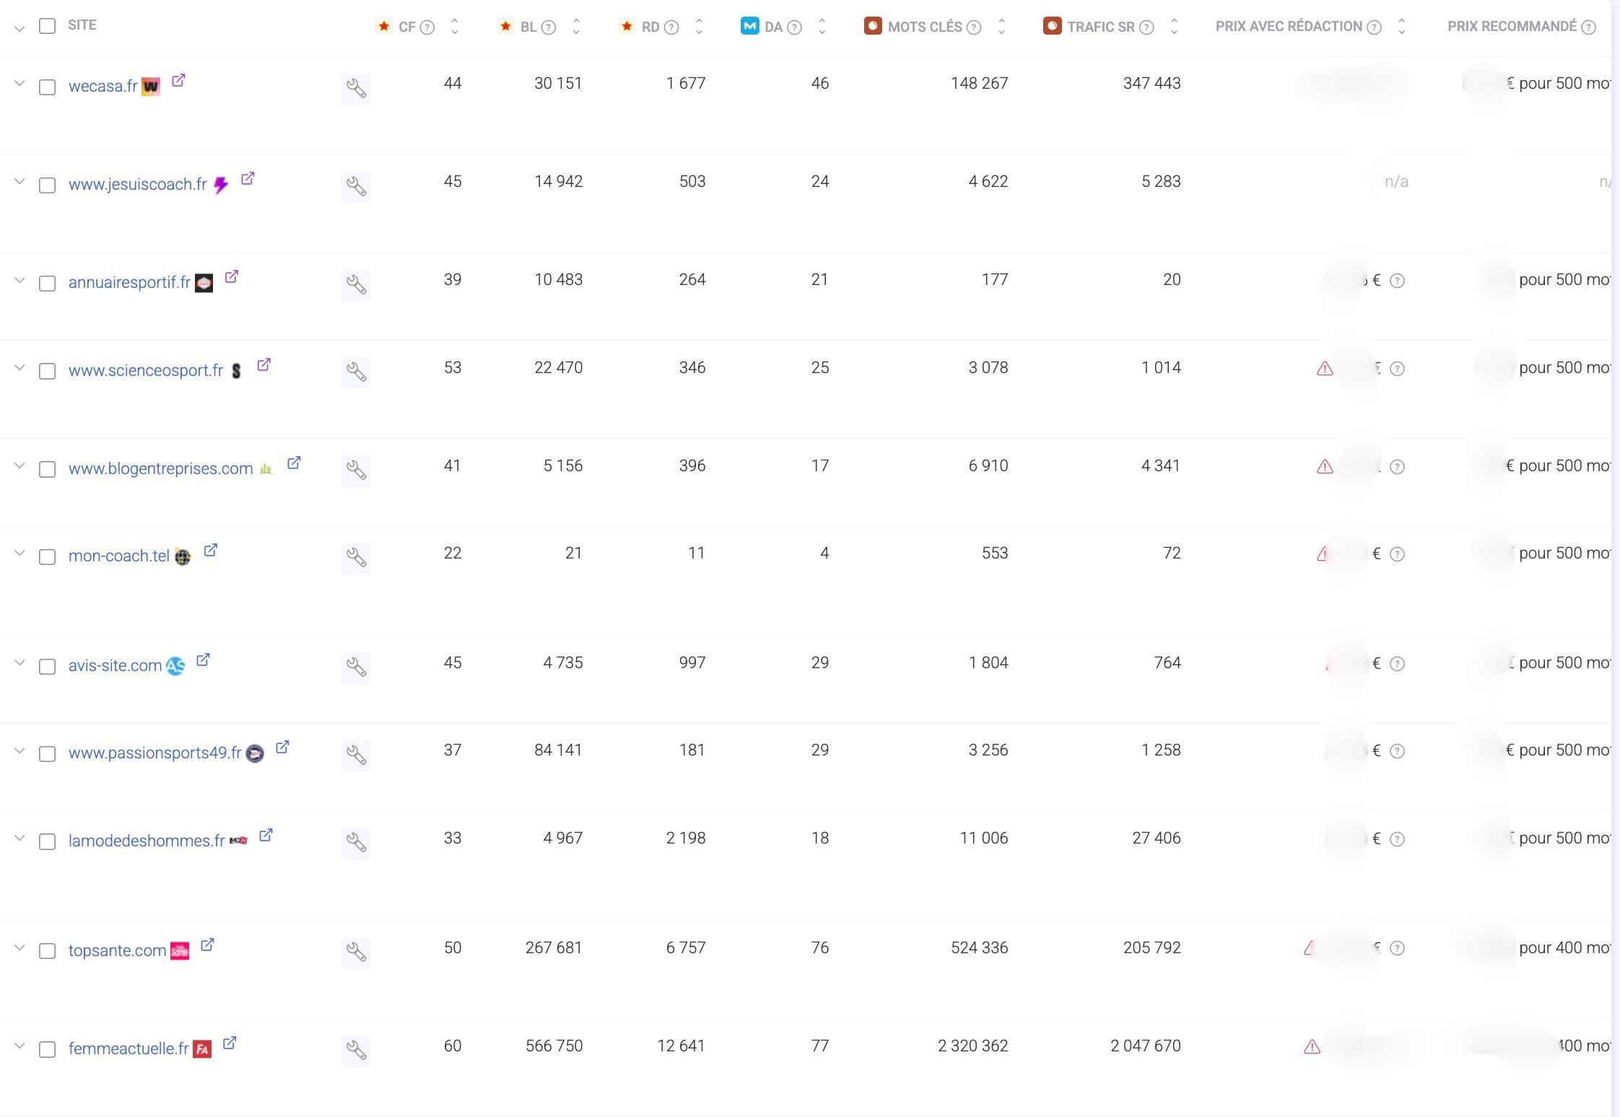Click warning triangle in www.scienceosport.fr row
1620x1117 pixels.
point(1325,369)
